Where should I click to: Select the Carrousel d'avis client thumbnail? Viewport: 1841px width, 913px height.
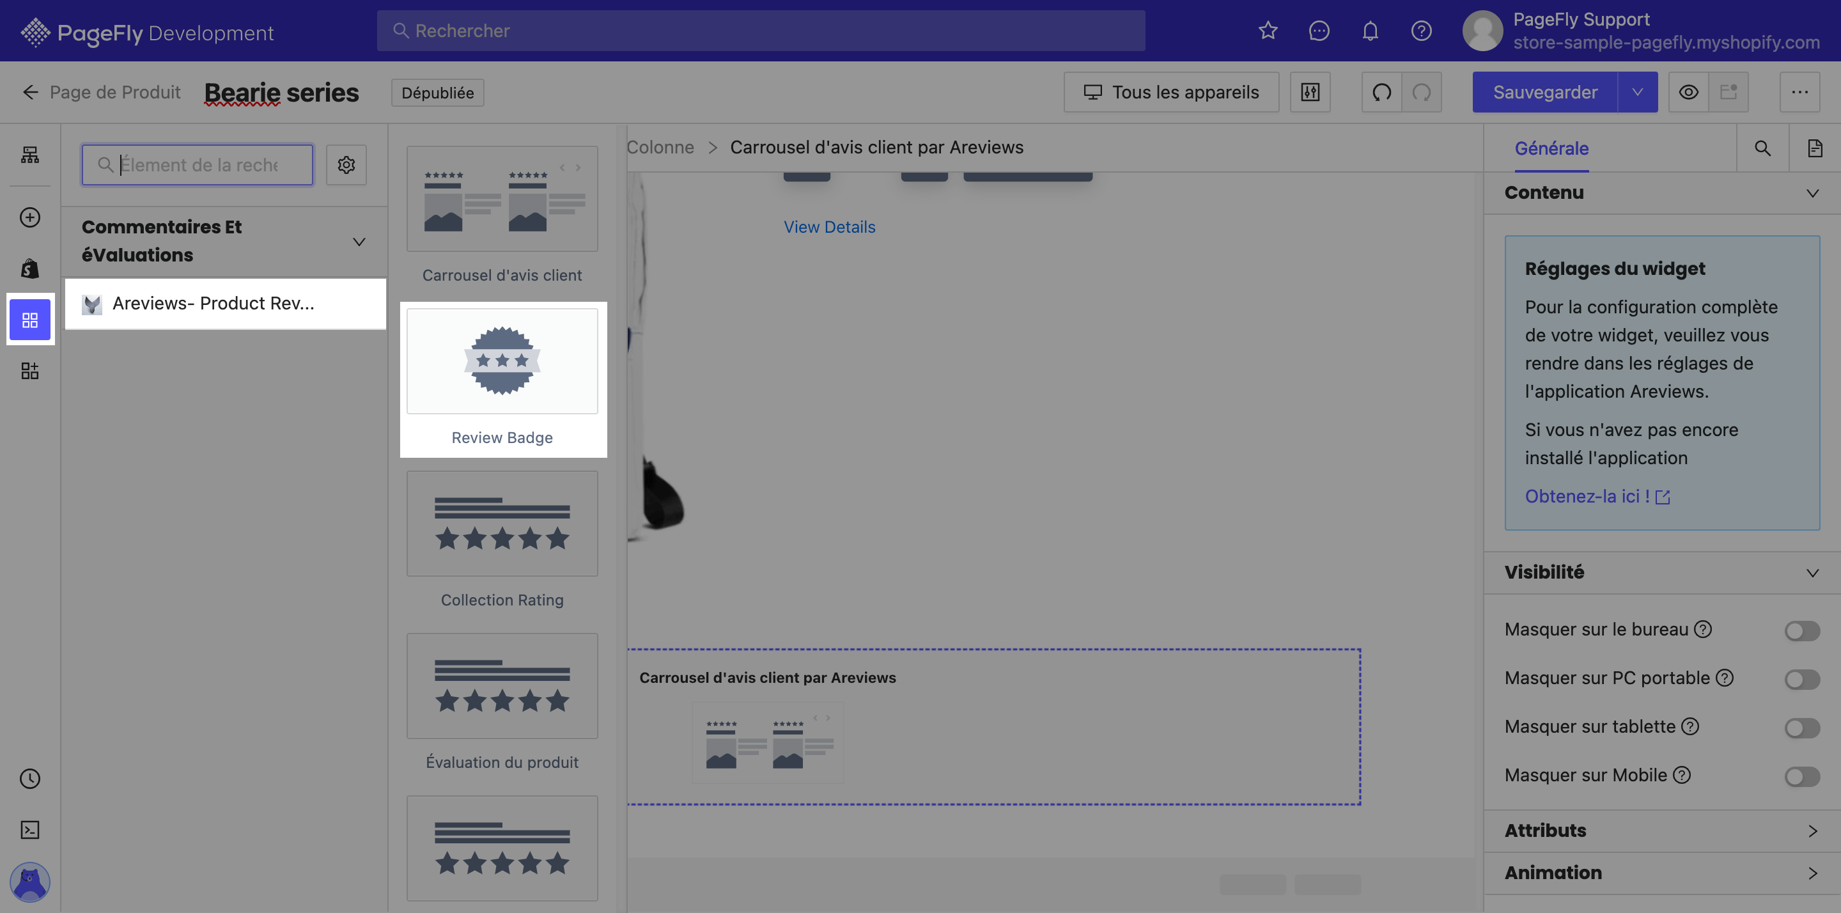[502, 199]
